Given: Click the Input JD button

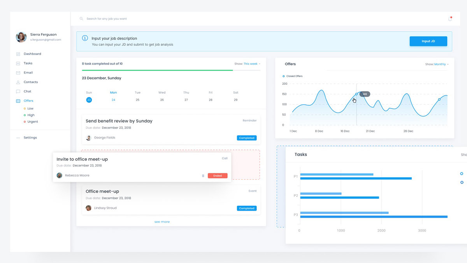Looking at the screenshot, I should (x=428, y=41).
